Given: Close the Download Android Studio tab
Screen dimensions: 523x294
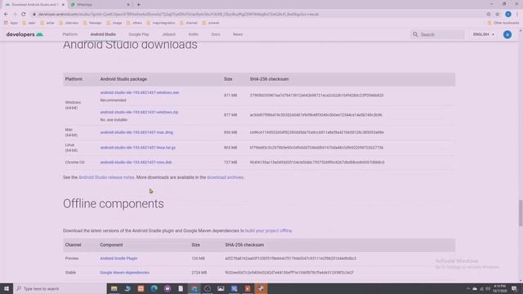Looking at the screenshot, I should pyautogui.click(x=63, y=5).
